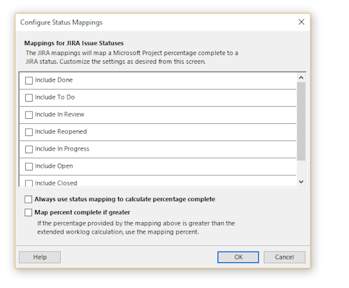Click the Include Reopened label text
Image resolution: width=349 pixels, height=288 pixels.
point(61,132)
